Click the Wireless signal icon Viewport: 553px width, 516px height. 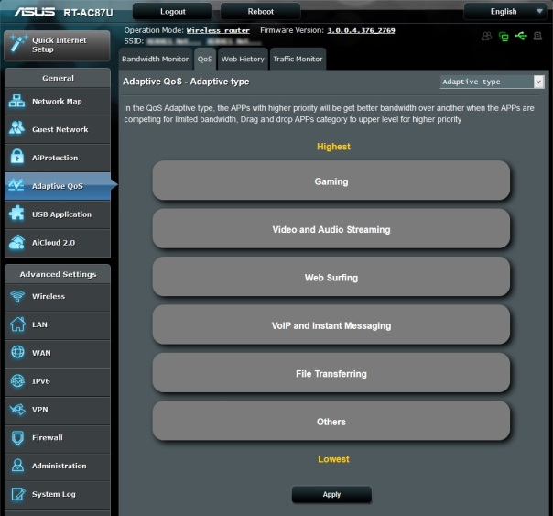[17, 296]
